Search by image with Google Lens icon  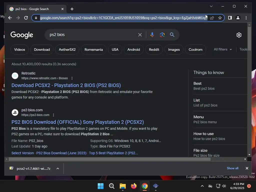tap(162, 34)
